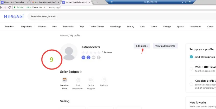The width and height of the screenshot is (216, 109).
Task: Open the Vintage category
Action: pos(167,27)
